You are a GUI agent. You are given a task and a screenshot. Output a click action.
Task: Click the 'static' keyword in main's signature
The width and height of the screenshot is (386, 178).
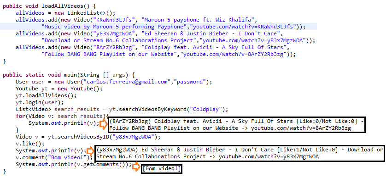[35, 75]
